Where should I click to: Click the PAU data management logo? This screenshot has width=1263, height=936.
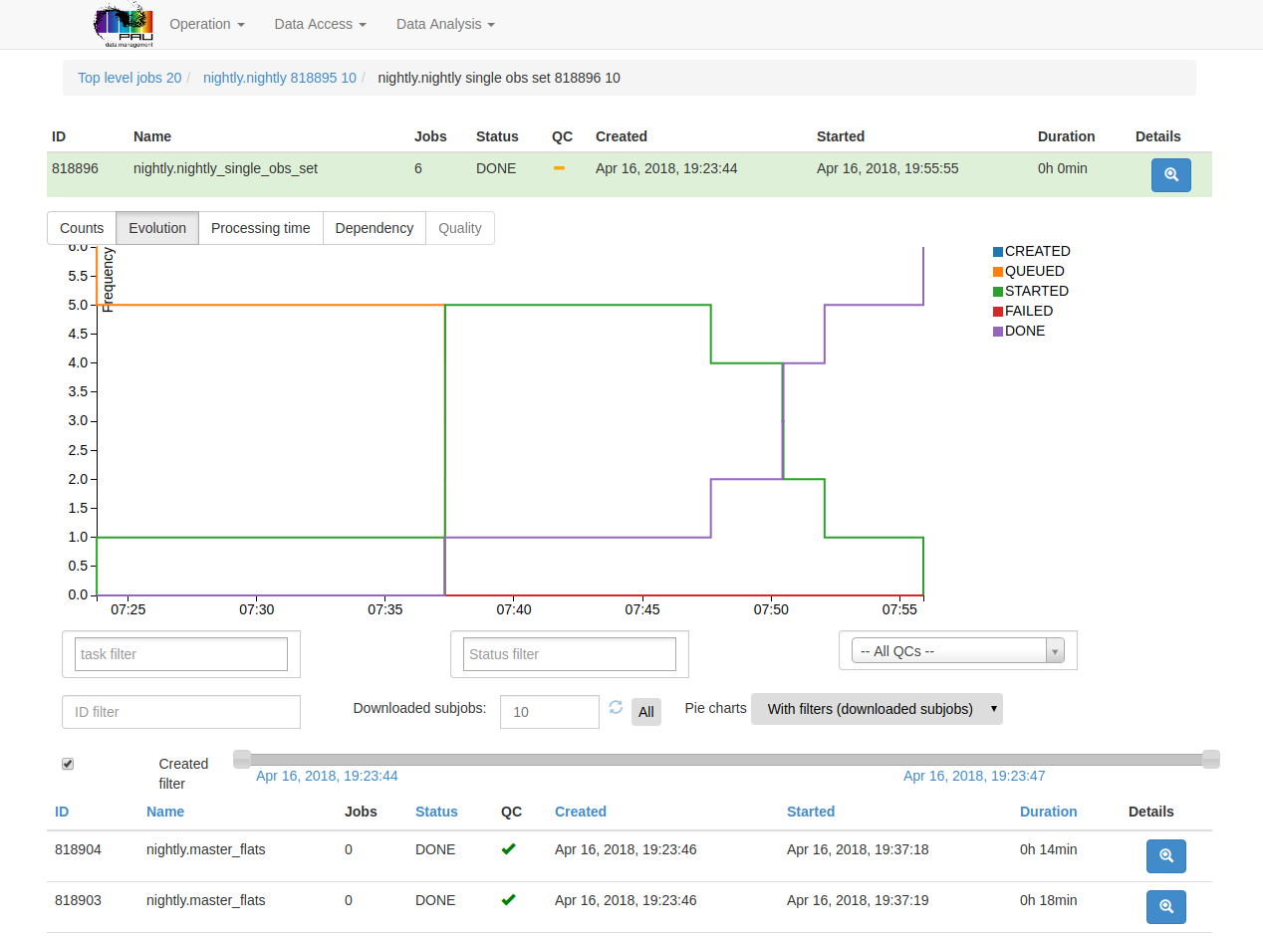pos(124,25)
